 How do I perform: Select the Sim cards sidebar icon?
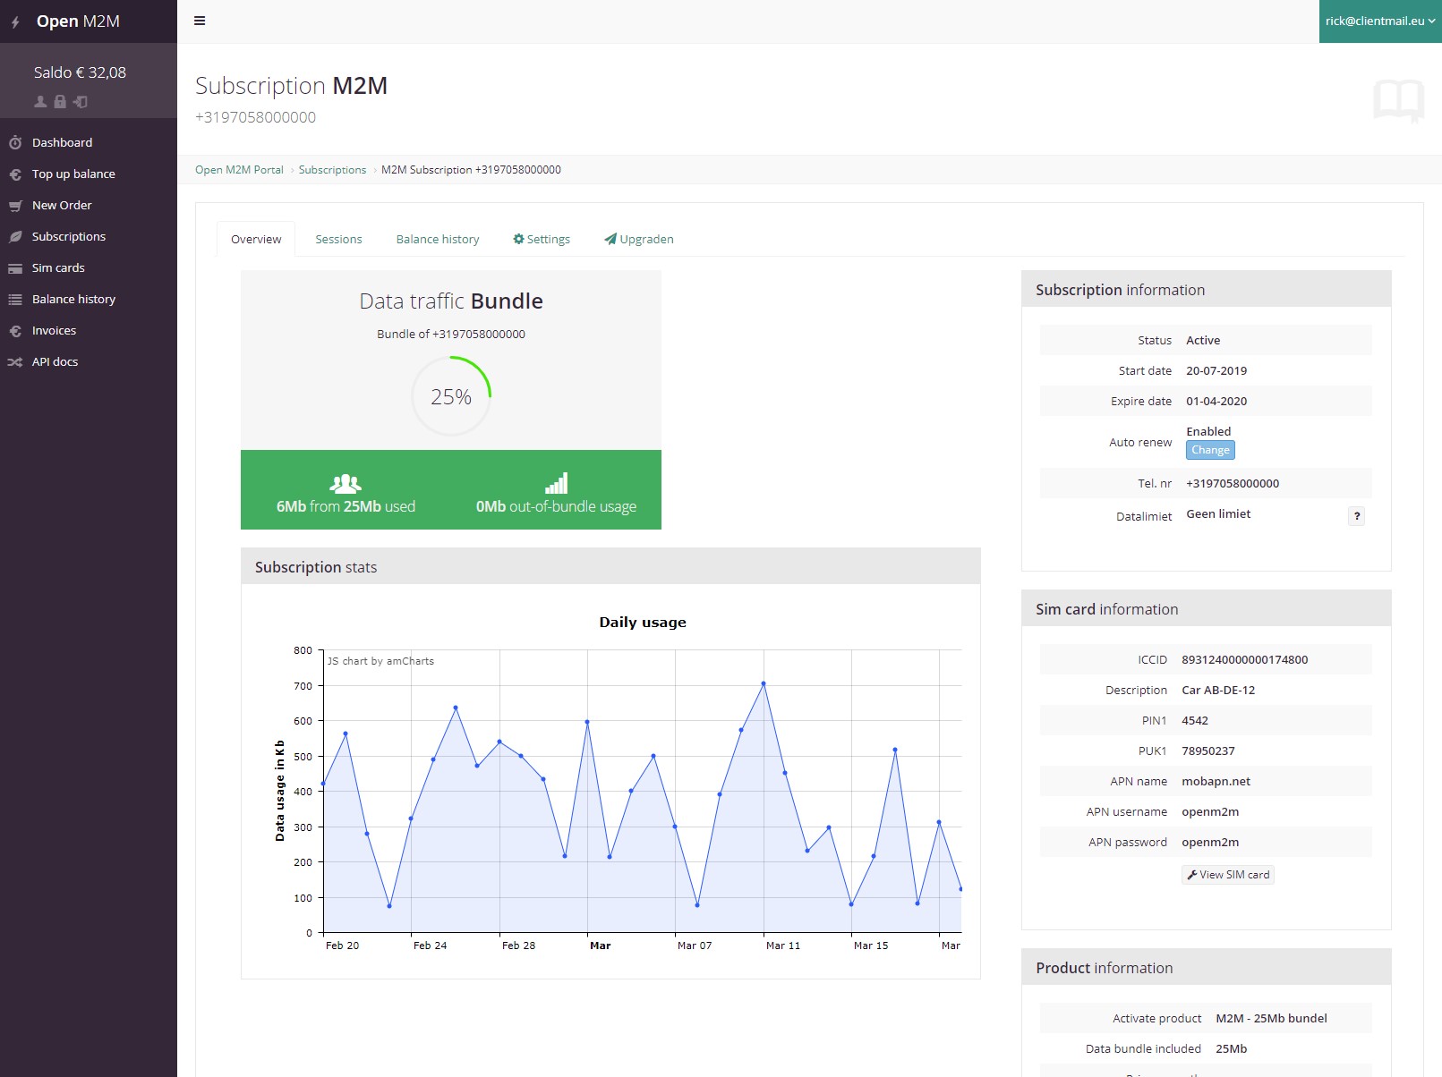(x=13, y=267)
